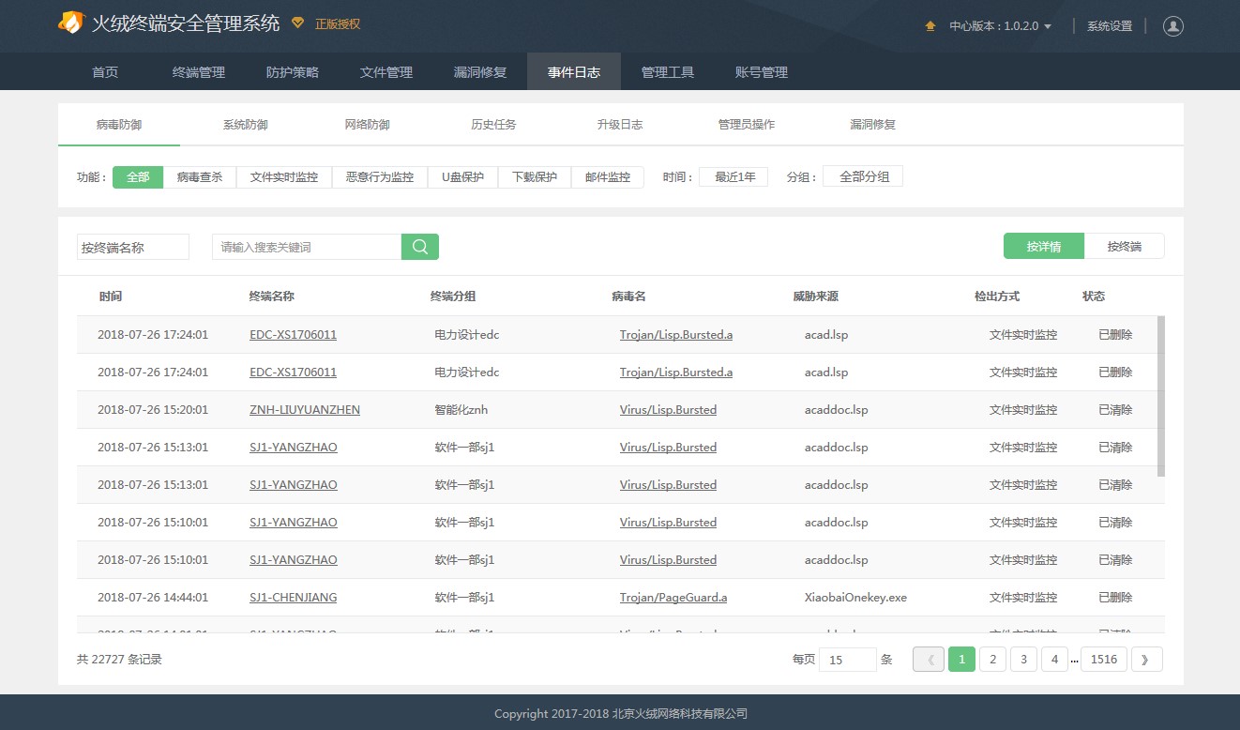The height and width of the screenshot is (730, 1240).
Task: Click the 时间 column header
Action: click(111, 297)
